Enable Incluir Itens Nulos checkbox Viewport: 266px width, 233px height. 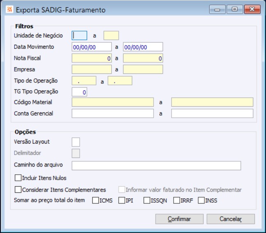(18, 178)
